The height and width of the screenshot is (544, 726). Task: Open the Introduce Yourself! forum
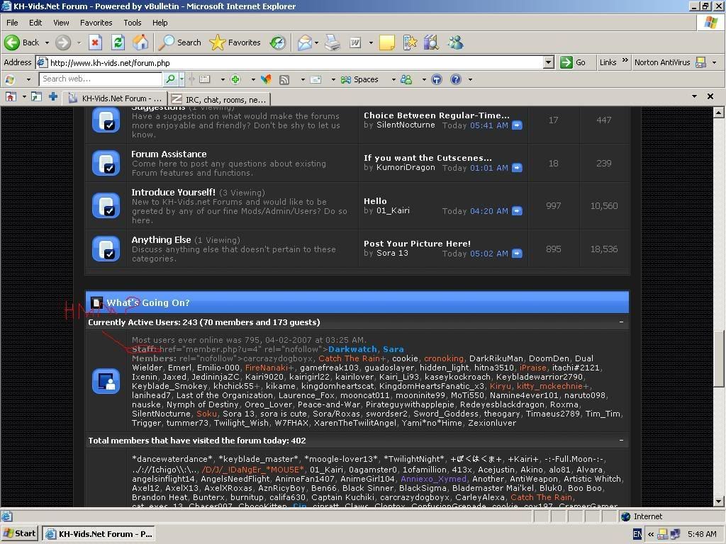[173, 192]
